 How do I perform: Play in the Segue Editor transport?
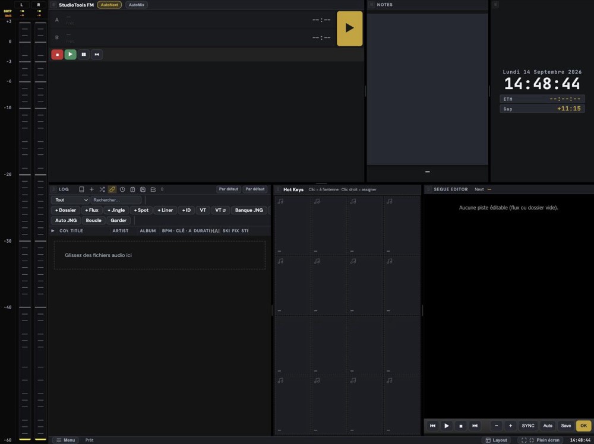pyautogui.click(x=447, y=426)
